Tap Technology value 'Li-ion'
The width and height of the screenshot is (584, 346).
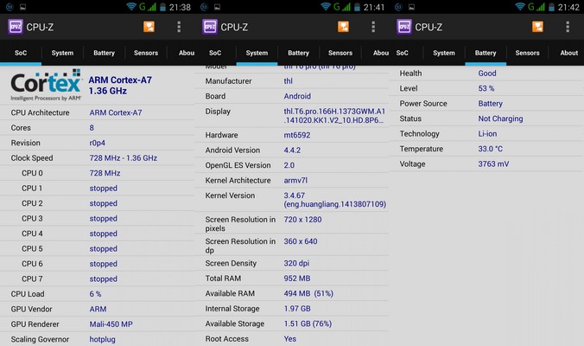pyautogui.click(x=487, y=134)
